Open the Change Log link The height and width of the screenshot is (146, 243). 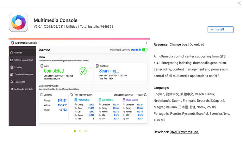click(x=178, y=44)
